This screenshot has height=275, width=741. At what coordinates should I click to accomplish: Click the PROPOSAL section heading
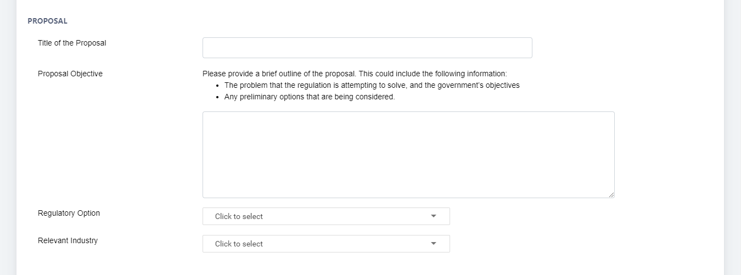(x=47, y=21)
